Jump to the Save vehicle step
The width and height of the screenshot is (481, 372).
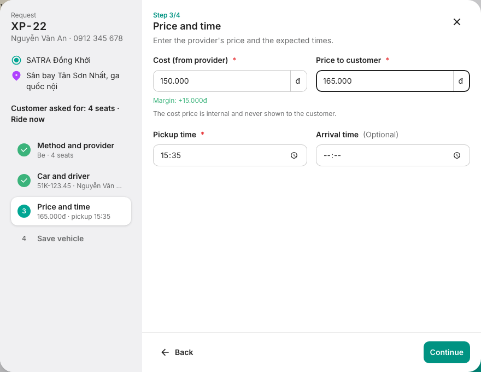(71, 239)
